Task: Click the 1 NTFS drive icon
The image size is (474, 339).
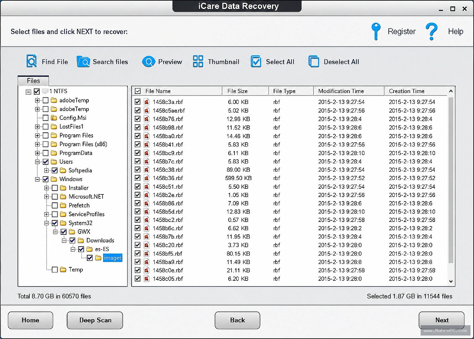Action: (45, 91)
